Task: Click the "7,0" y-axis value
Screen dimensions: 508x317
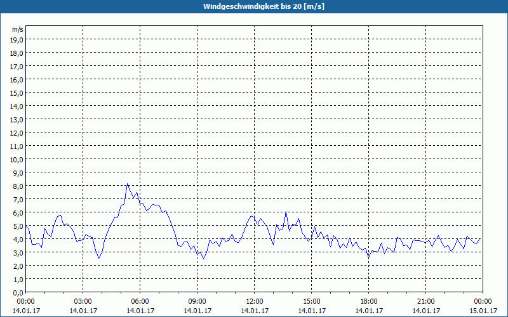Action: pyautogui.click(x=18, y=200)
